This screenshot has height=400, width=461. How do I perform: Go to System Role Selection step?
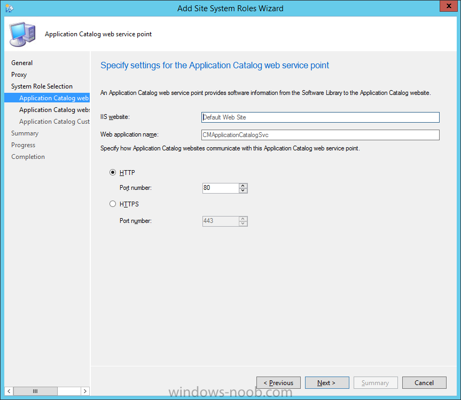click(x=42, y=86)
